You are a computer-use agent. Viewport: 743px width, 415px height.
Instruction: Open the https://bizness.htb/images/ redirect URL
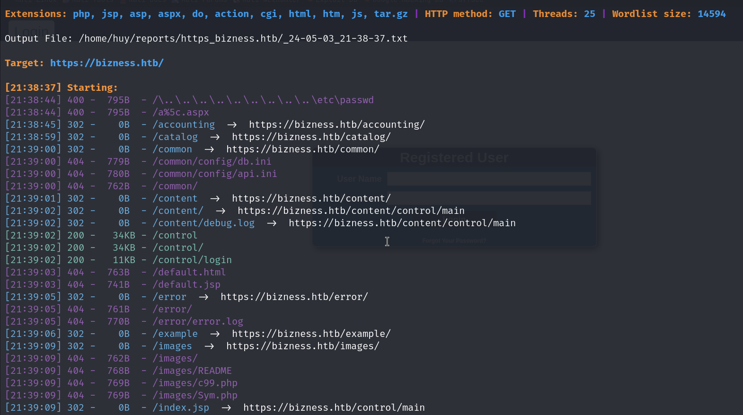tap(302, 346)
